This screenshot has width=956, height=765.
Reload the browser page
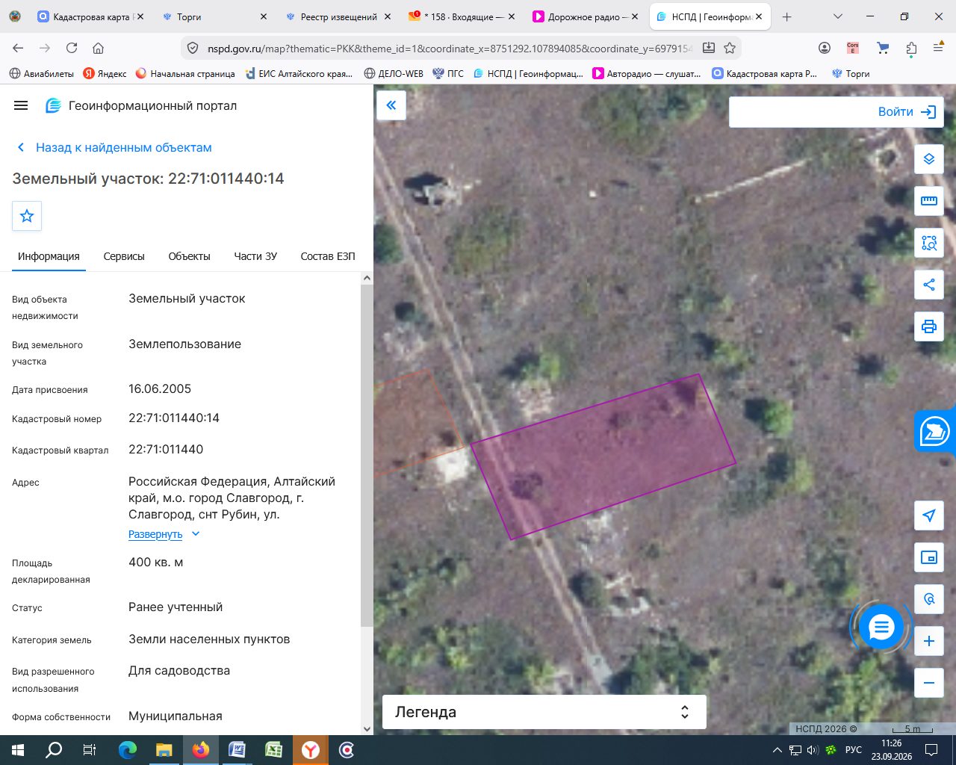[72, 48]
